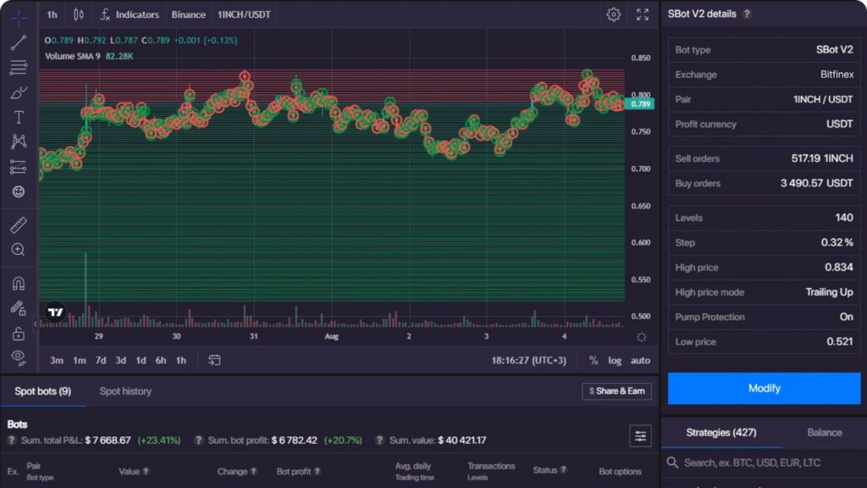Hide all drawings with eye icon
Image resolution: width=867 pixels, height=488 pixels.
[x=19, y=358]
